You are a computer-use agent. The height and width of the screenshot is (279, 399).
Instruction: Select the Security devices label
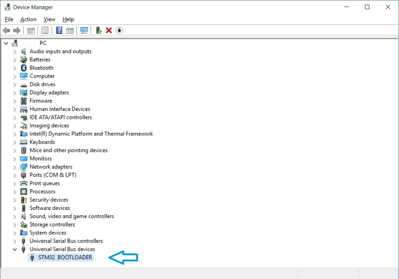pyautogui.click(x=49, y=200)
